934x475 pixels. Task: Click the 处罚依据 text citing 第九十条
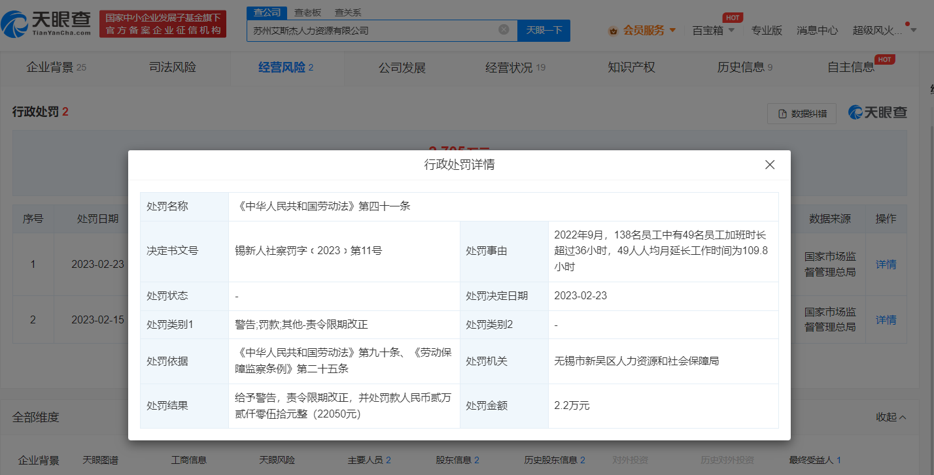(x=344, y=361)
